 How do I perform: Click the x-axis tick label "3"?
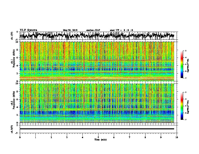pos(67,137)
